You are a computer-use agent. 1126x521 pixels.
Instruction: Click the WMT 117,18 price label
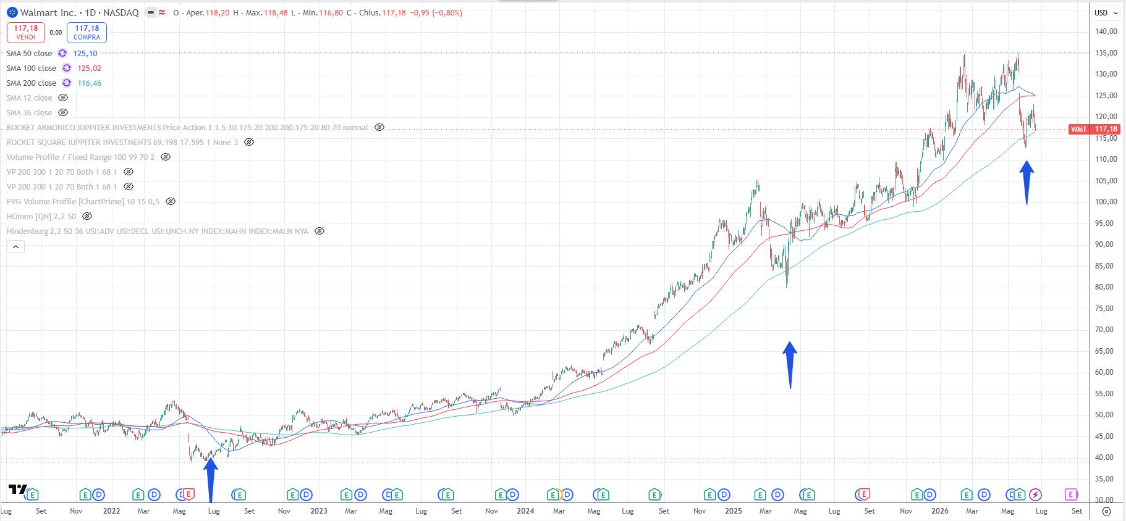1094,129
